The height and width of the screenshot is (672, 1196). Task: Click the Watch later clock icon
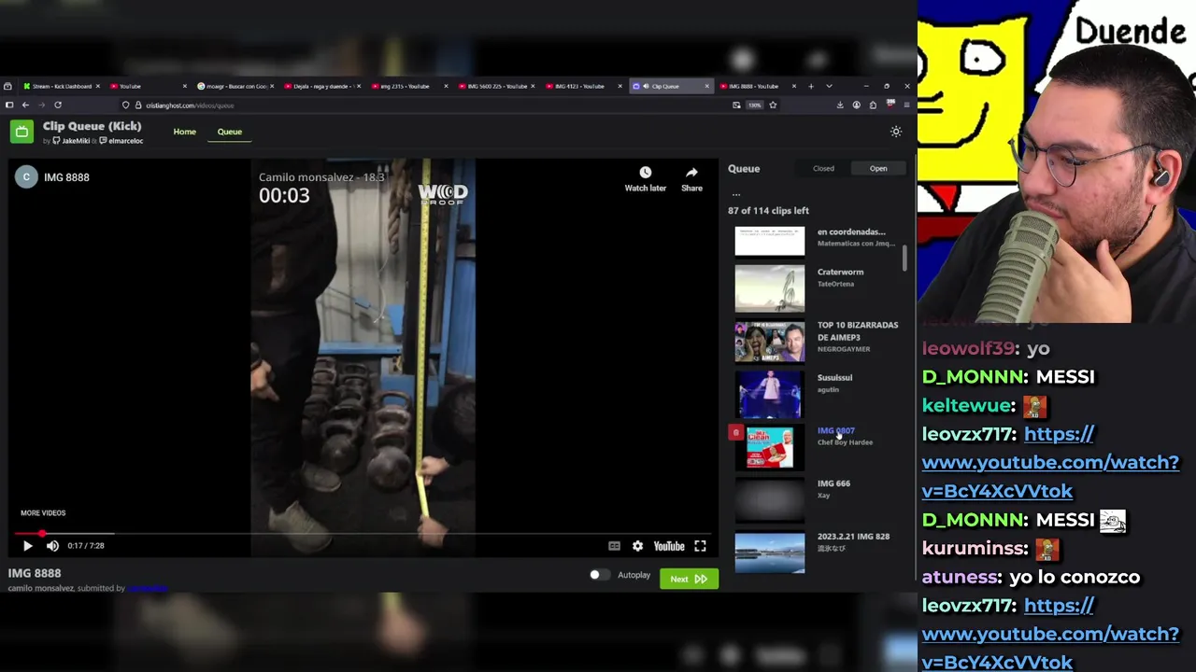[x=645, y=173]
